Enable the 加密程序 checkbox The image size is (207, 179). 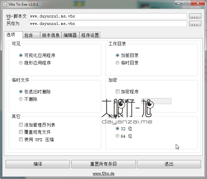tap(117, 91)
